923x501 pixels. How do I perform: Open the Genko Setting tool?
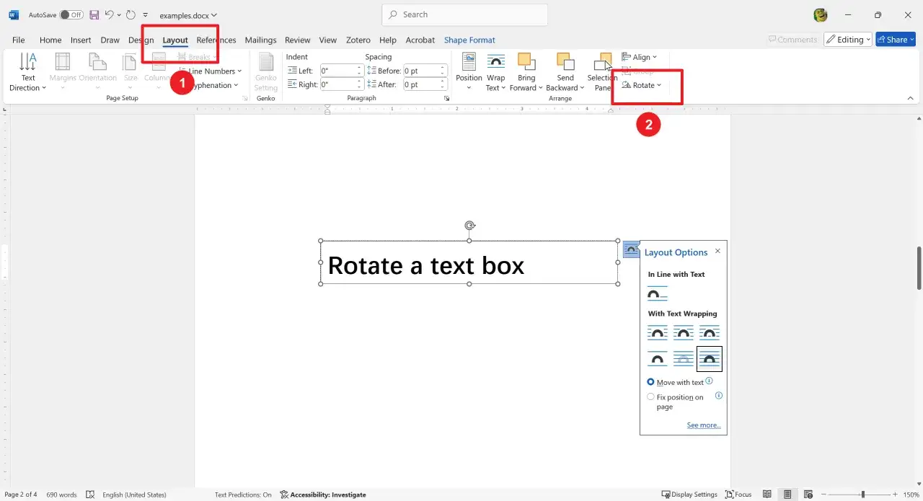pyautogui.click(x=266, y=72)
